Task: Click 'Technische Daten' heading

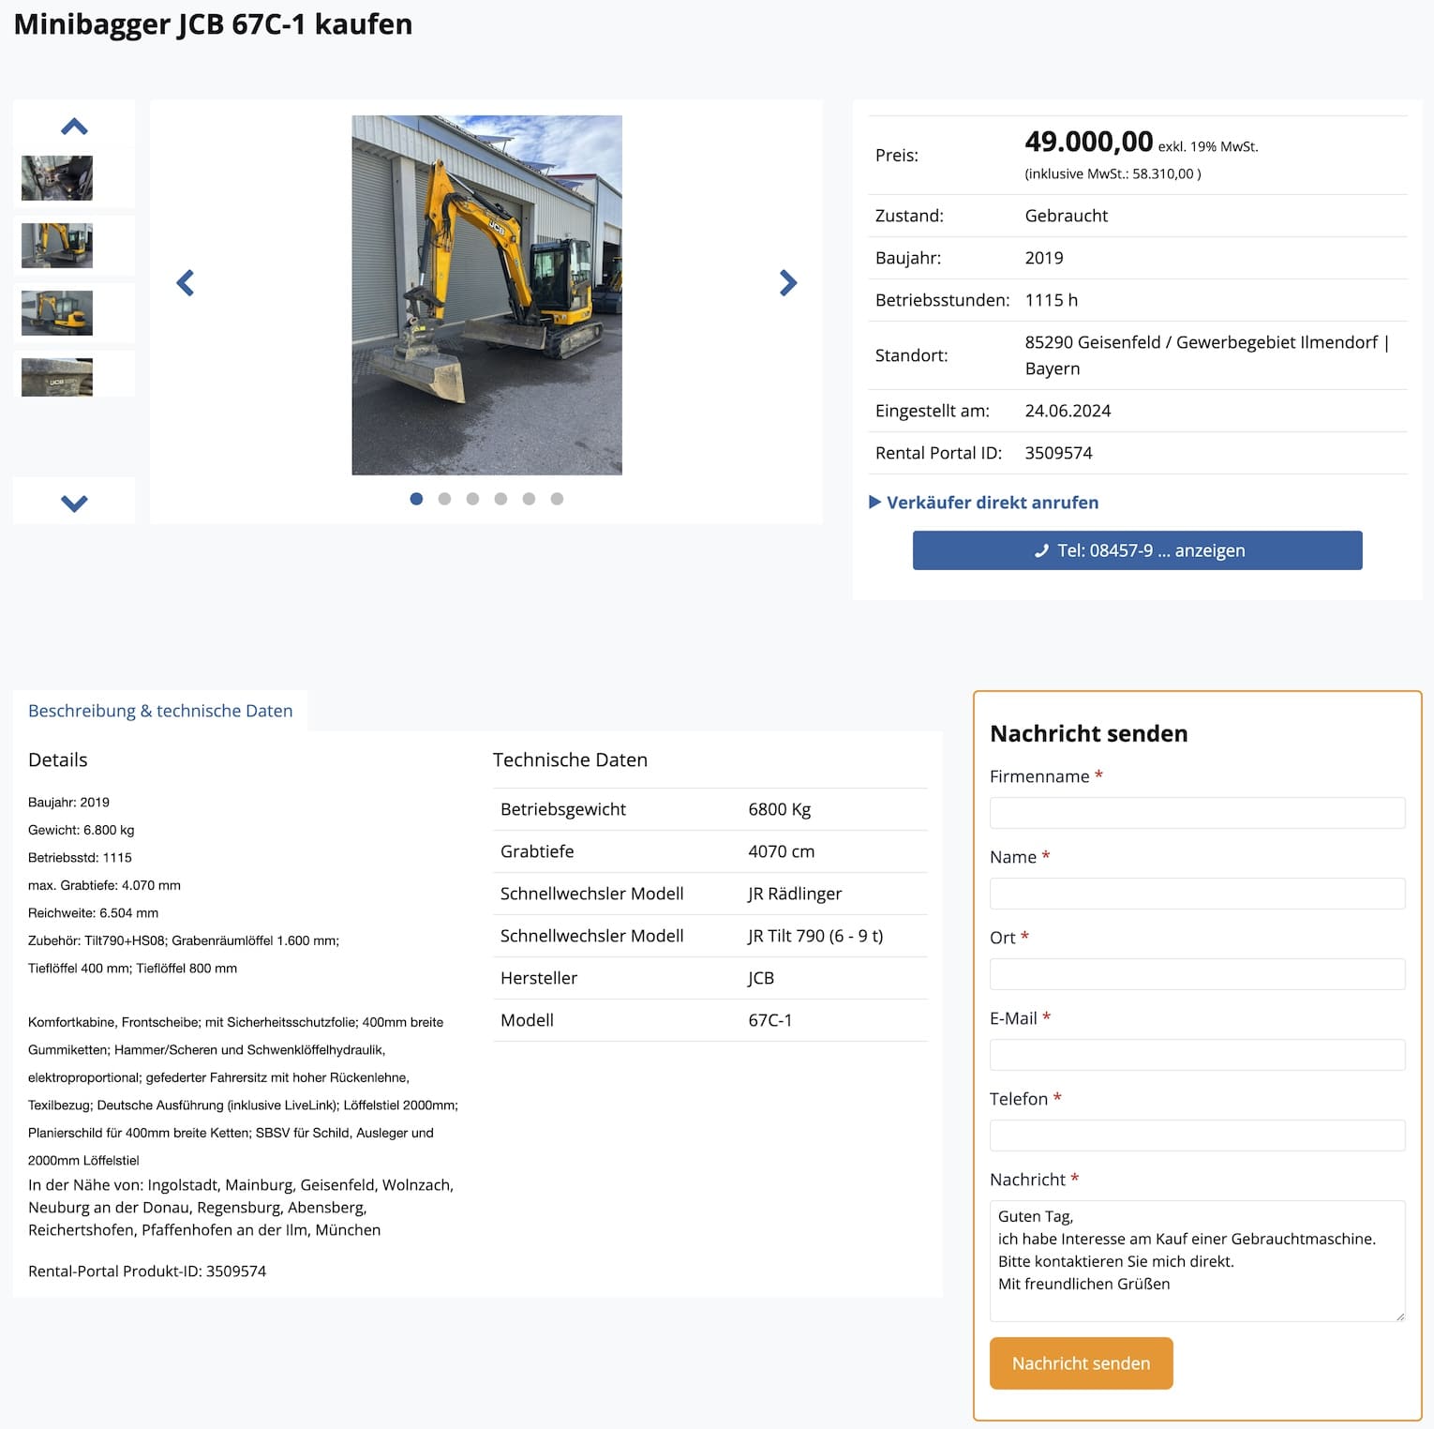Action: coord(570,760)
